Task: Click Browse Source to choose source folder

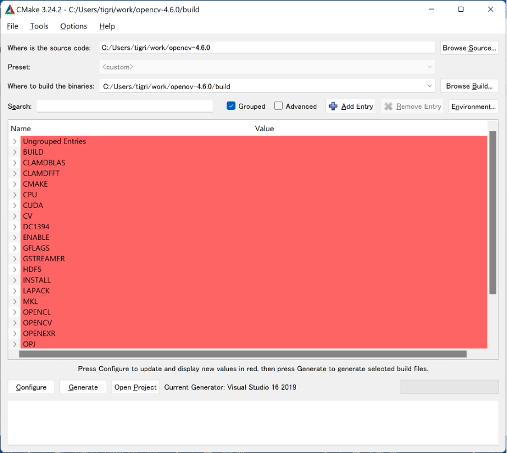Action: click(469, 48)
